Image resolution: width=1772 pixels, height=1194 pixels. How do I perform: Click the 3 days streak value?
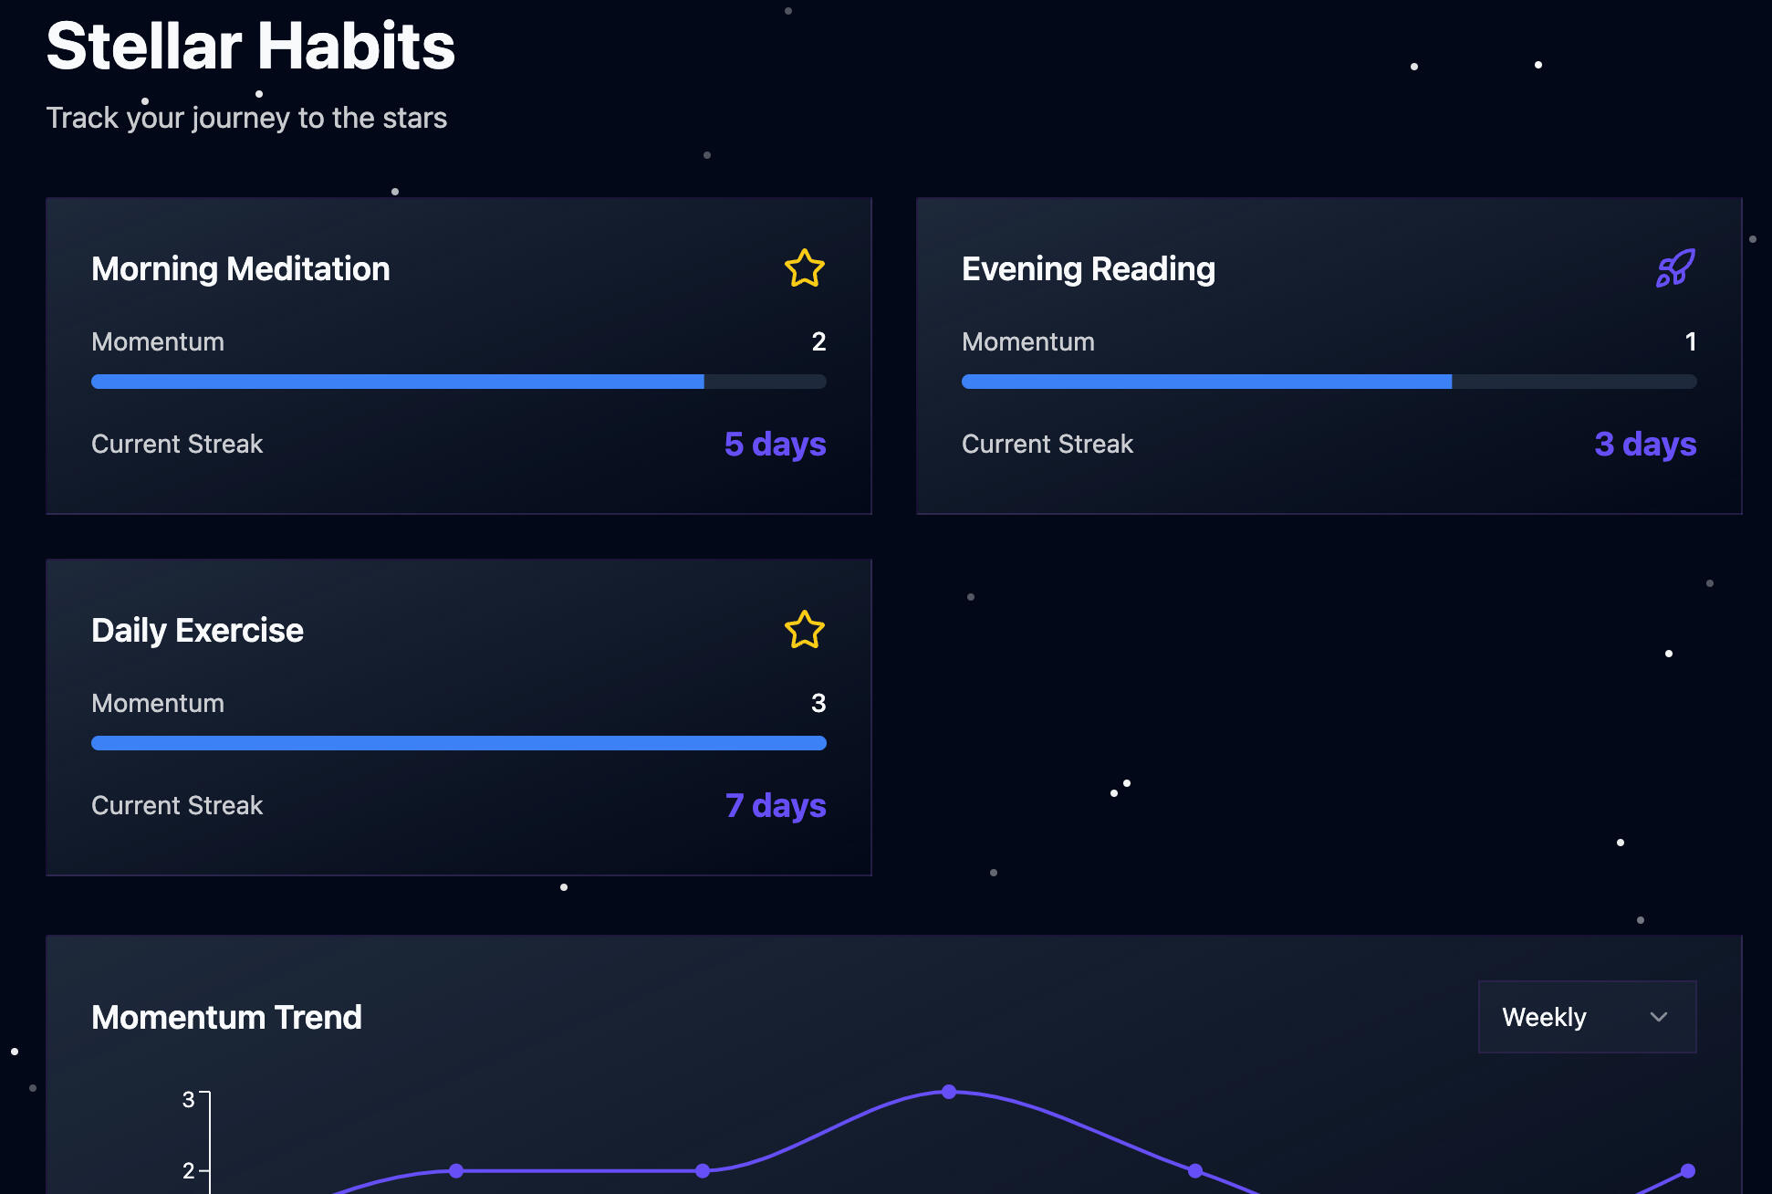pos(1645,445)
